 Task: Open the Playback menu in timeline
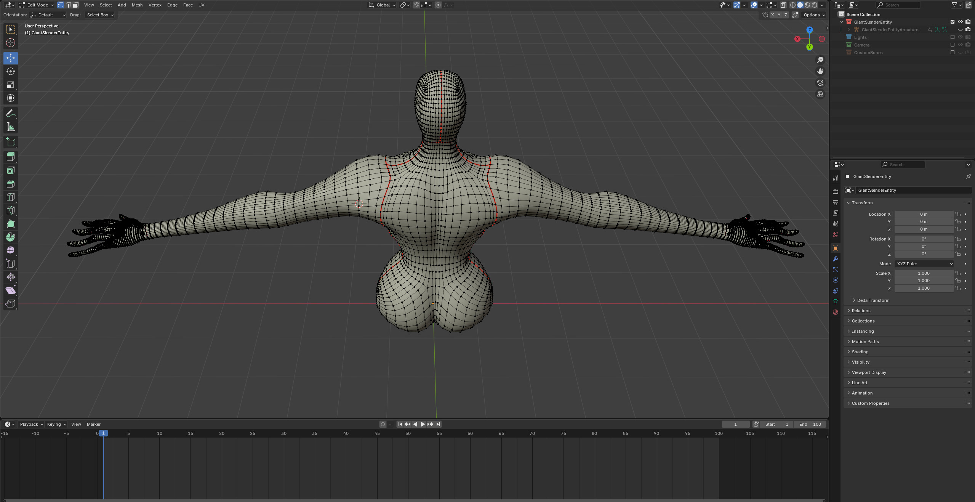[31, 424]
